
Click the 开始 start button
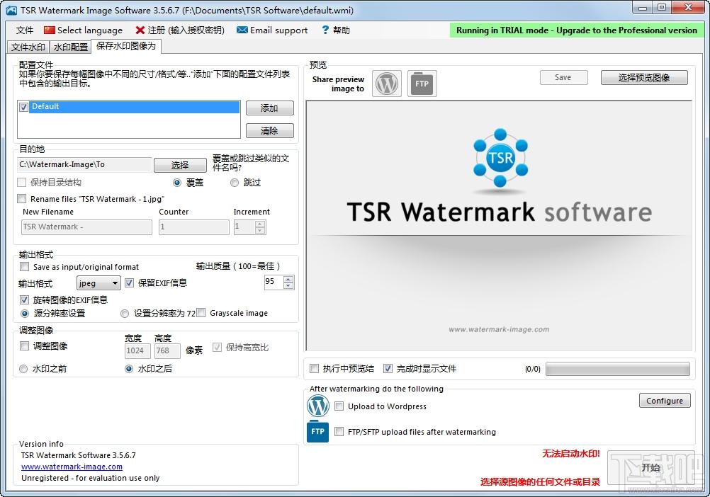pyautogui.click(x=650, y=467)
